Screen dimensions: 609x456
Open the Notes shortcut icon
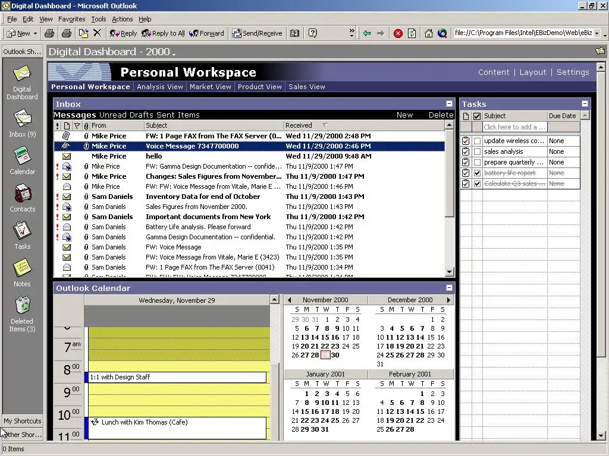point(22,268)
